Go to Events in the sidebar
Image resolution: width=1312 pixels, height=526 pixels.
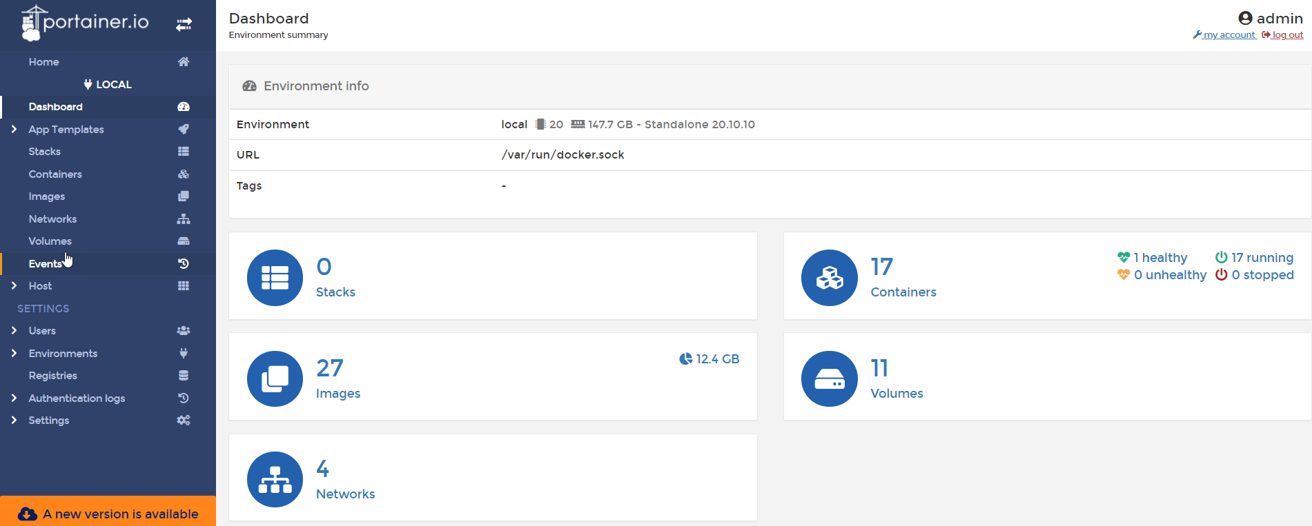tap(45, 264)
